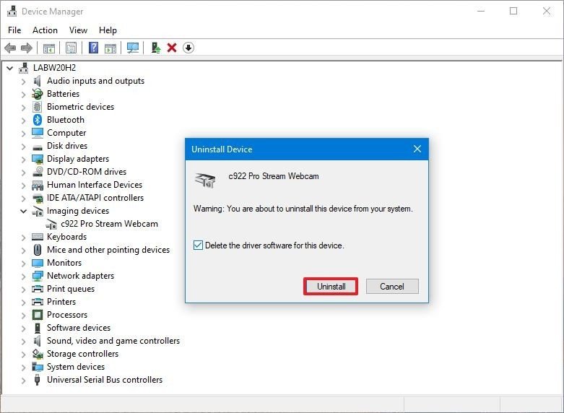Click Cancel in Uninstall Device dialog
This screenshot has width=564, height=413.
tap(392, 287)
